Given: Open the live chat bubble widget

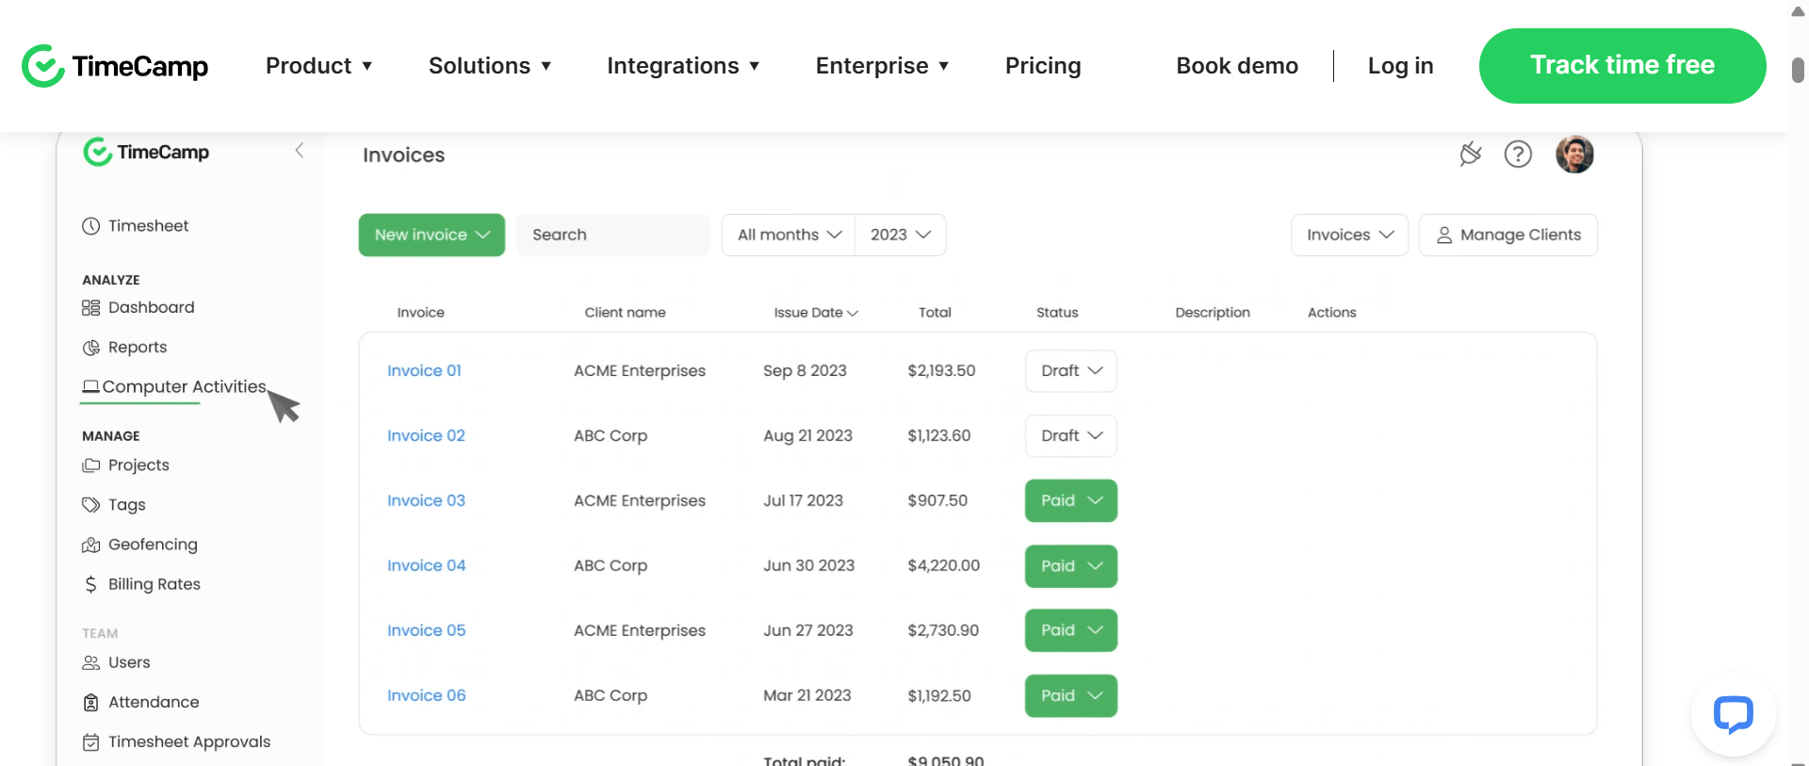Looking at the screenshot, I should pos(1733,715).
